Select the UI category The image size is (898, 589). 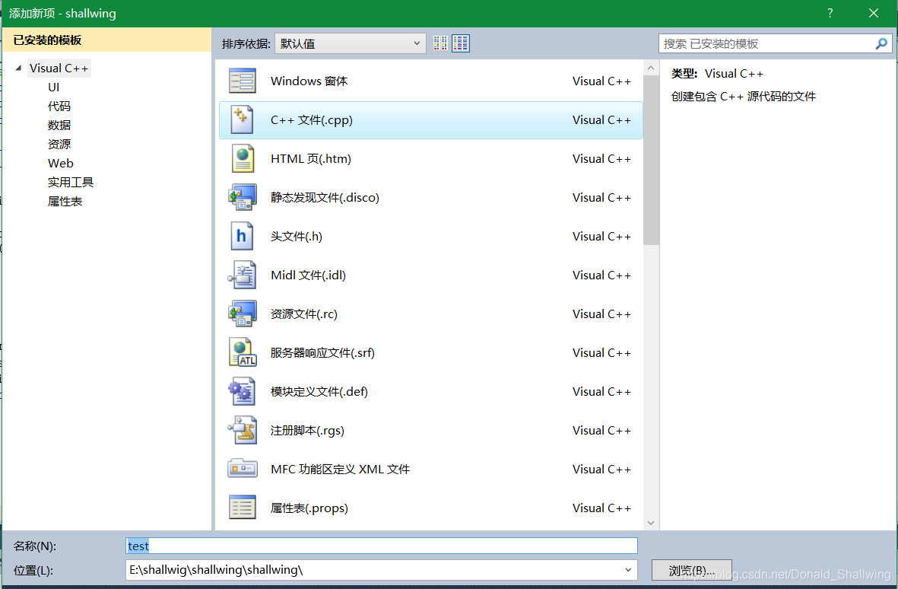(x=54, y=87)
